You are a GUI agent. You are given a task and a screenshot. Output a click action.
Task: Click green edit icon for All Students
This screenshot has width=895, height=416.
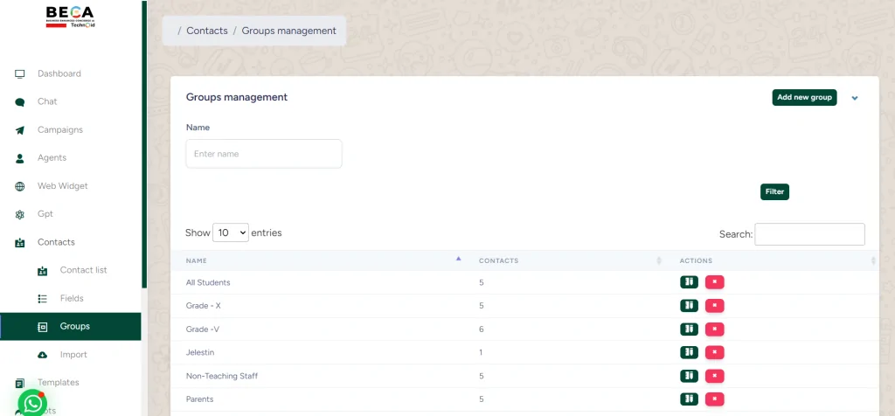689,282
